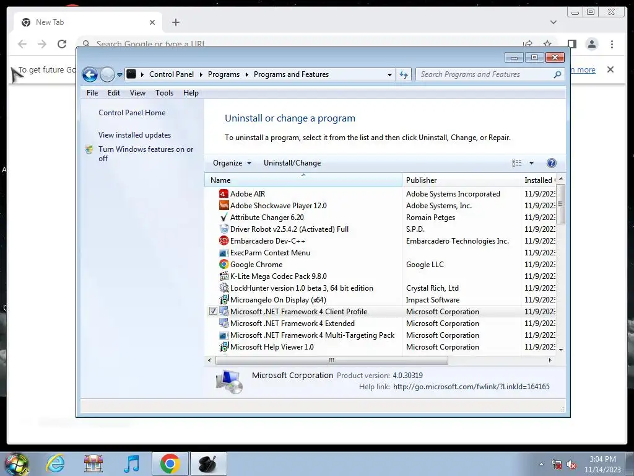Viewport: 634px width, 476px height.
Task: Close the New Tab tab
Action: 152,22
